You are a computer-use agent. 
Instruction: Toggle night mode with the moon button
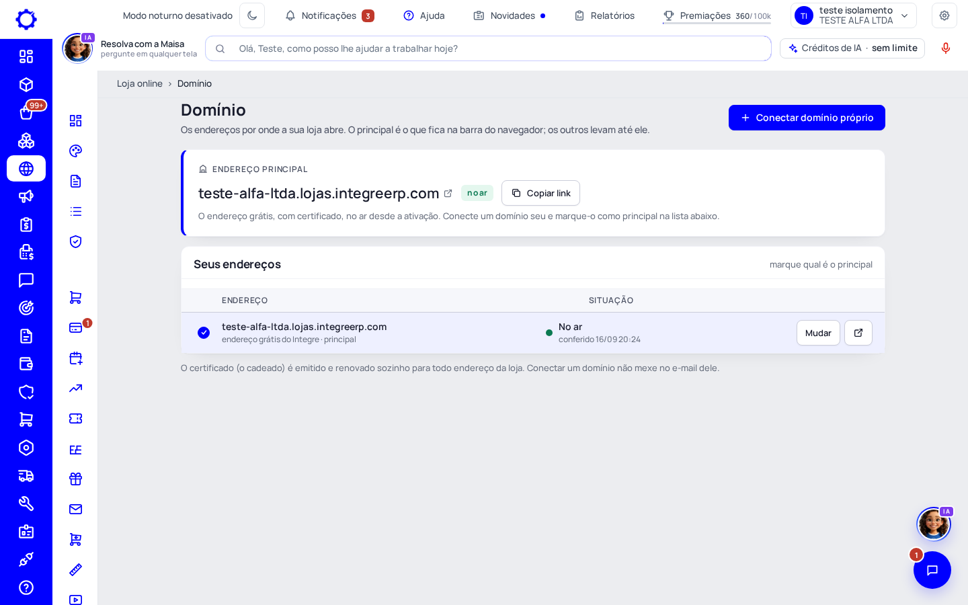(x=252, y=15)
